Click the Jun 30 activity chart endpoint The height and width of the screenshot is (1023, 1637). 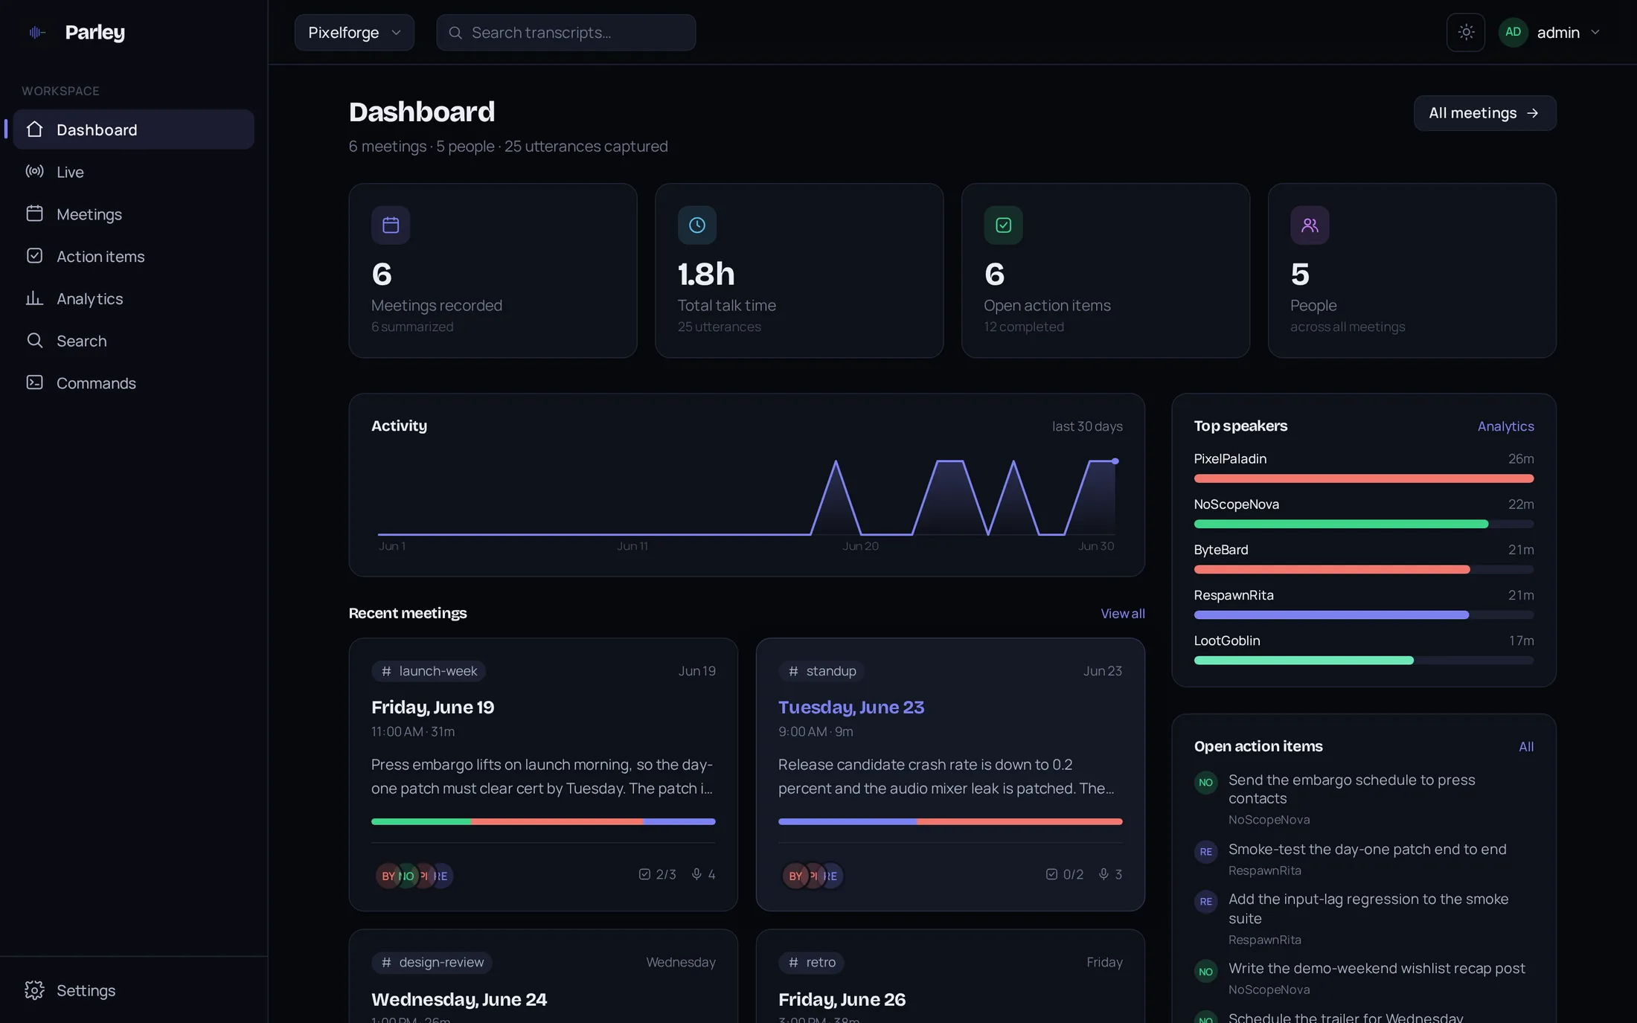click(1115, 461)
